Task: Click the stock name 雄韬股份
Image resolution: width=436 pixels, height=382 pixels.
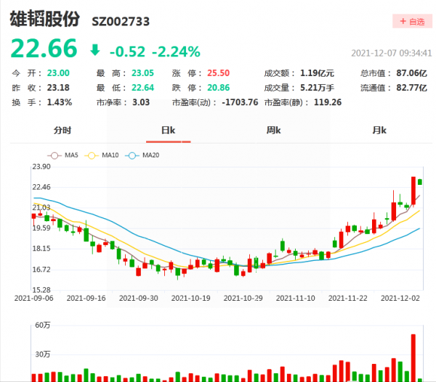Action: [x=45, y=19]
